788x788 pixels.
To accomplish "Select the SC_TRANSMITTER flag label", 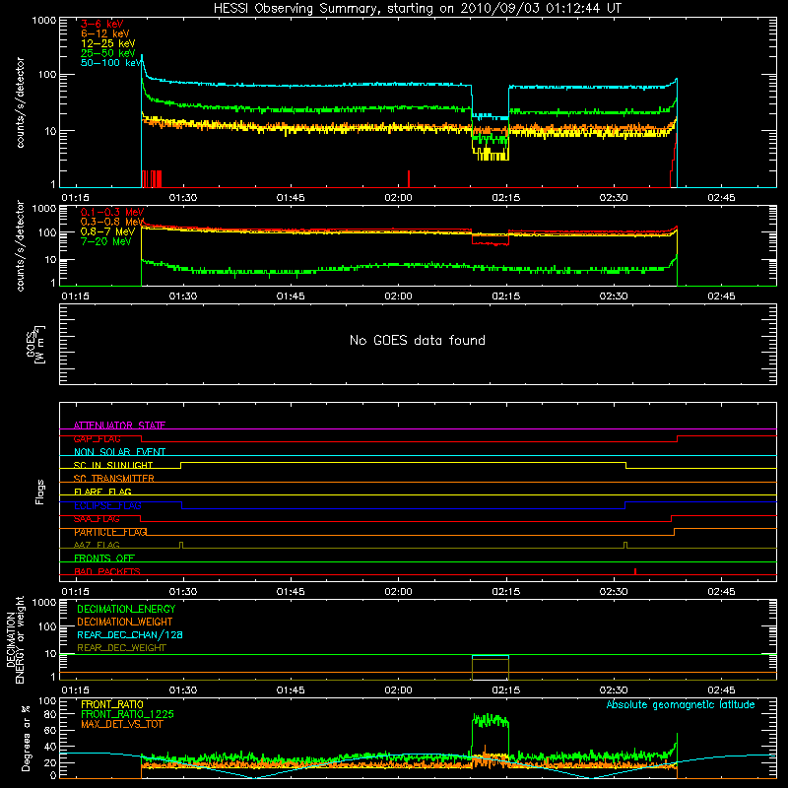I will (x=113, y=478).
